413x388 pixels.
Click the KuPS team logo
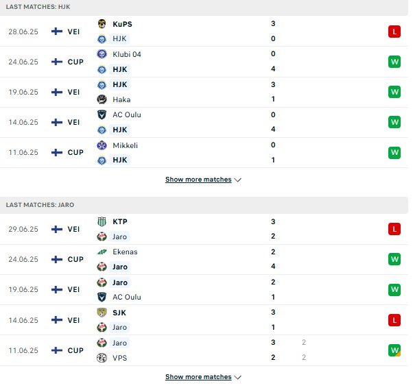pos(102,24)
